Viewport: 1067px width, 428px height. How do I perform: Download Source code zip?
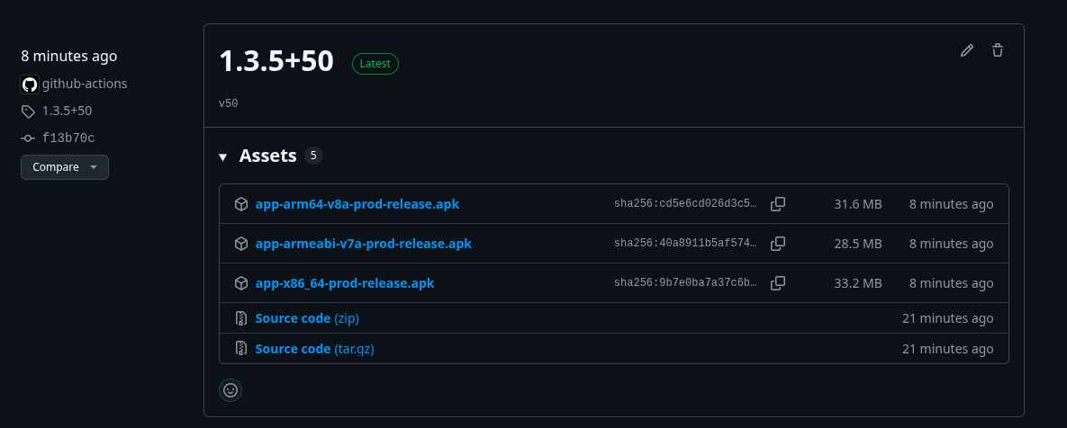307,318
